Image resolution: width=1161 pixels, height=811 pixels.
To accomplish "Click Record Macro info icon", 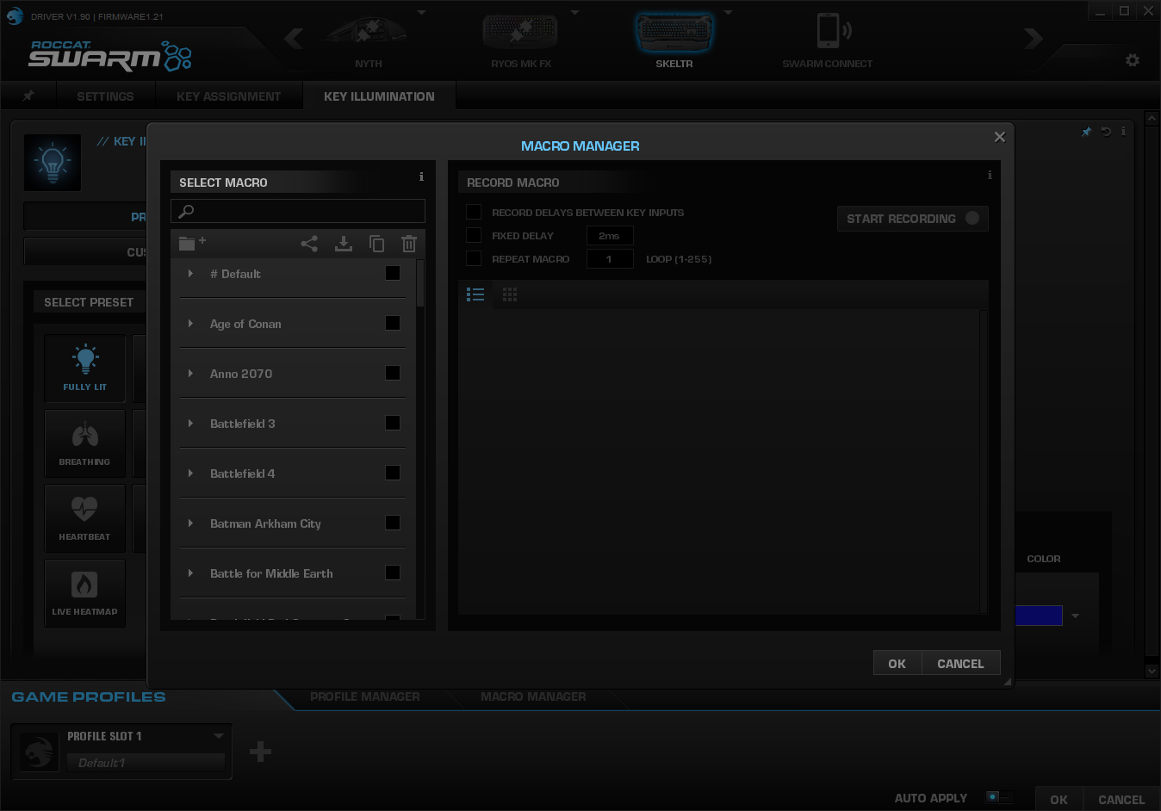I will pyautogui.click(x=990, y=175).
